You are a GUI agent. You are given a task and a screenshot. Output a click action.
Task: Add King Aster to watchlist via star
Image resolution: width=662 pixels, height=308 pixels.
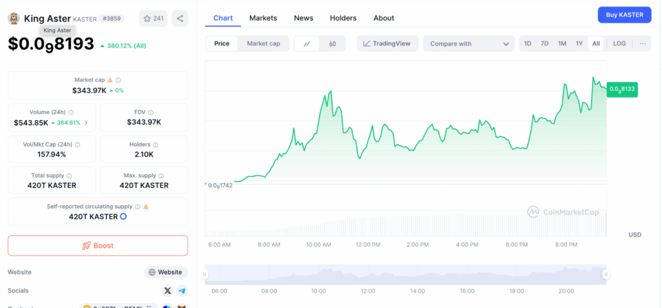point(153,19)
